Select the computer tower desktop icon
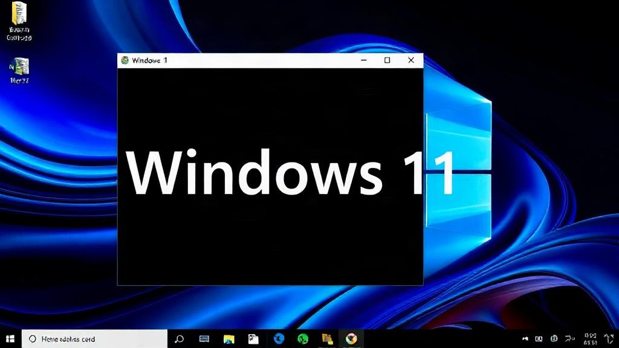The image size is (619, 348). (x=19, y=70)
